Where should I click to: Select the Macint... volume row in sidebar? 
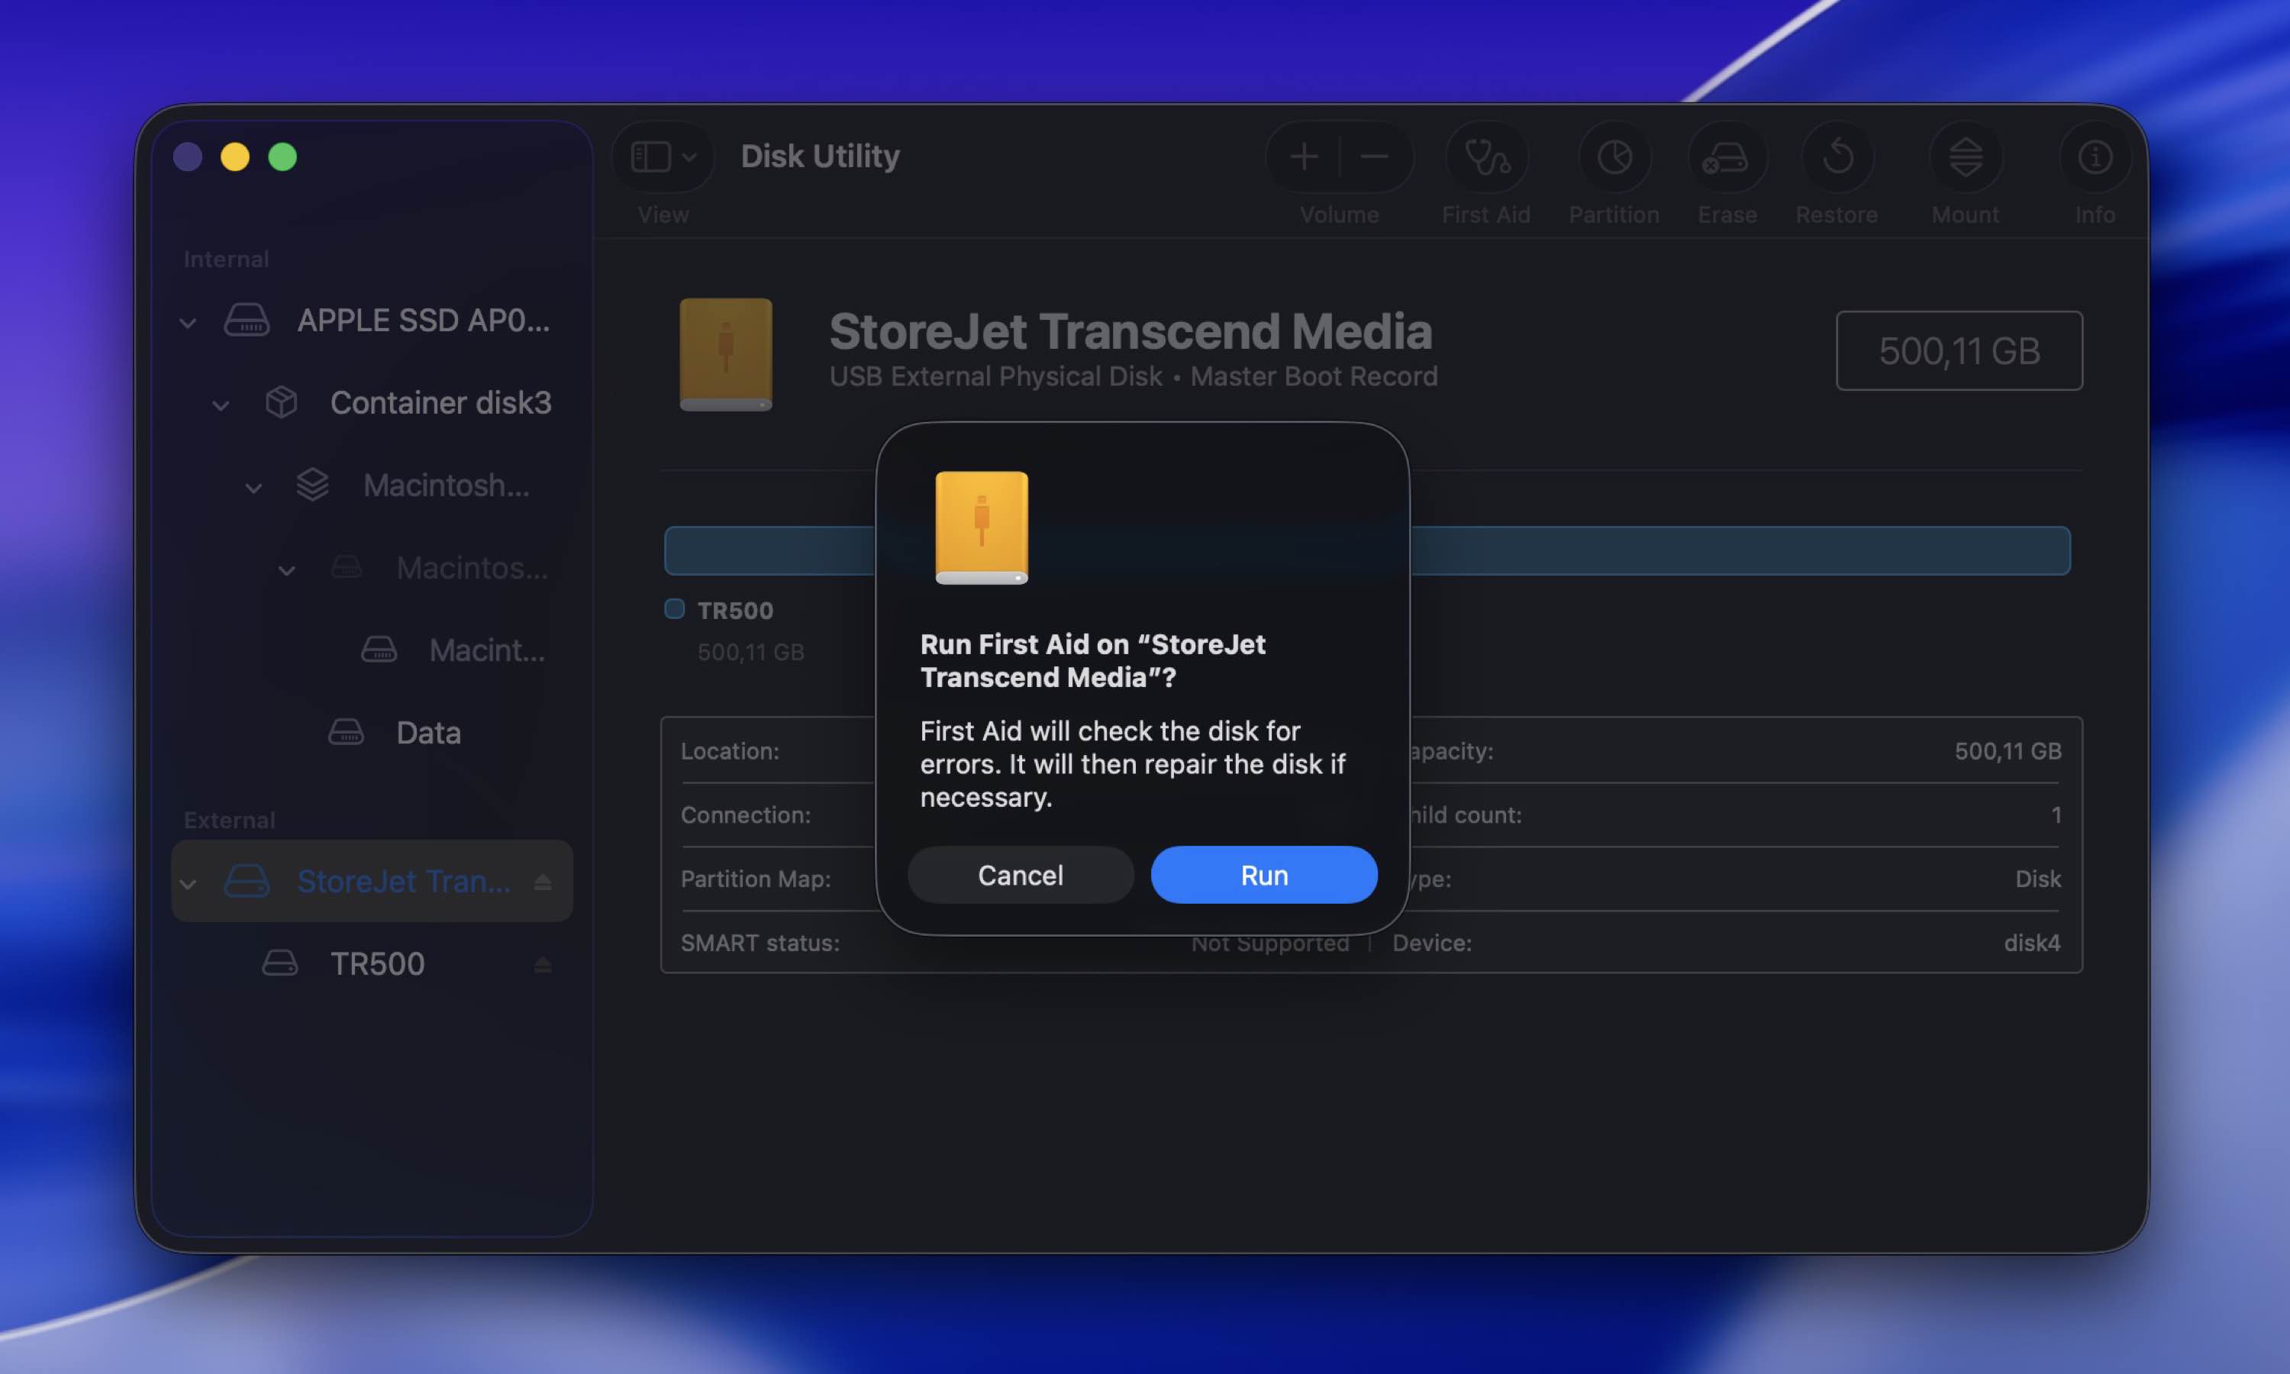[x=372, y=650]
